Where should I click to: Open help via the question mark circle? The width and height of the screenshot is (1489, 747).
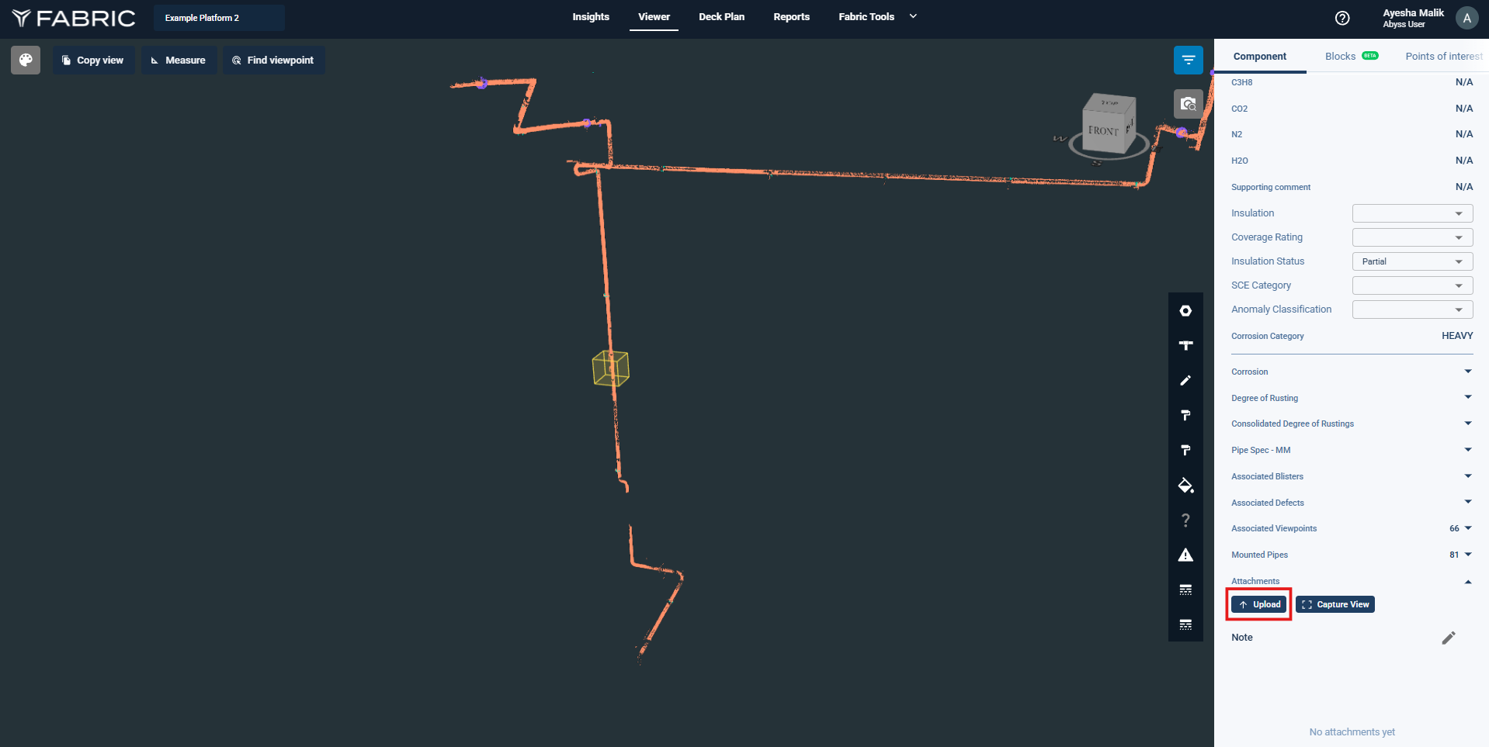click(x=1341, y=18)
